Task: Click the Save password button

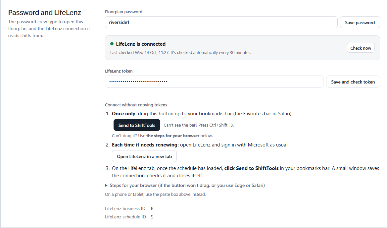Action: click(x=360, y=22)
